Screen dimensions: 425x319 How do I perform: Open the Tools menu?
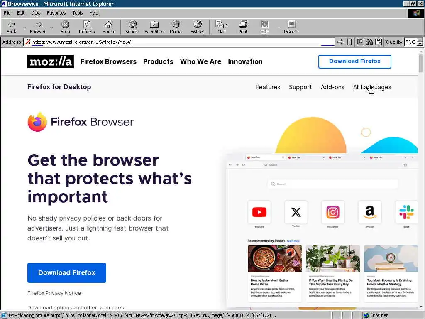(x=78, y=13)
